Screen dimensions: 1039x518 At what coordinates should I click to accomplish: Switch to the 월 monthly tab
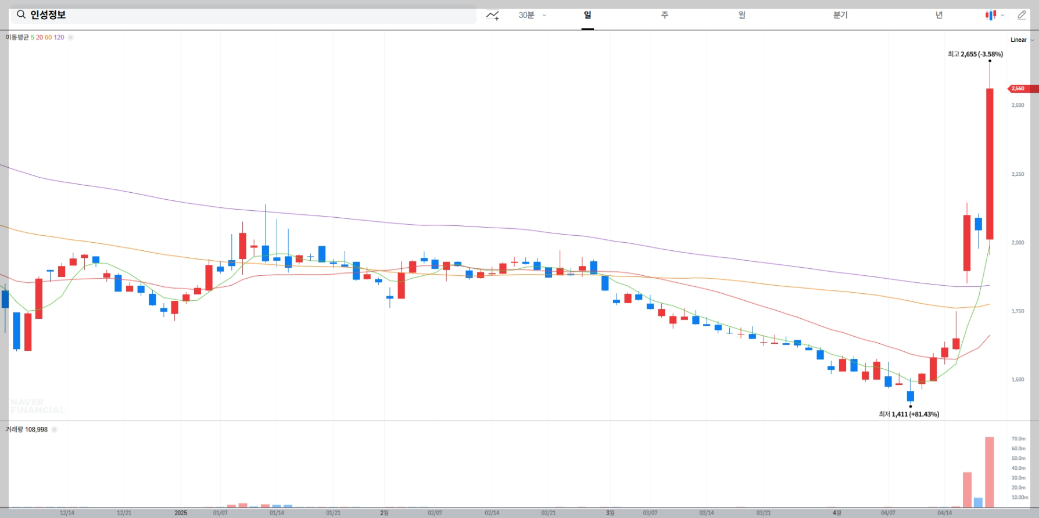[742, 15]
